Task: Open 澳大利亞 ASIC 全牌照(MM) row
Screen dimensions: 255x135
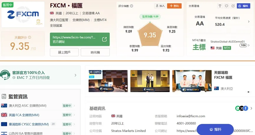Action: 38,106
